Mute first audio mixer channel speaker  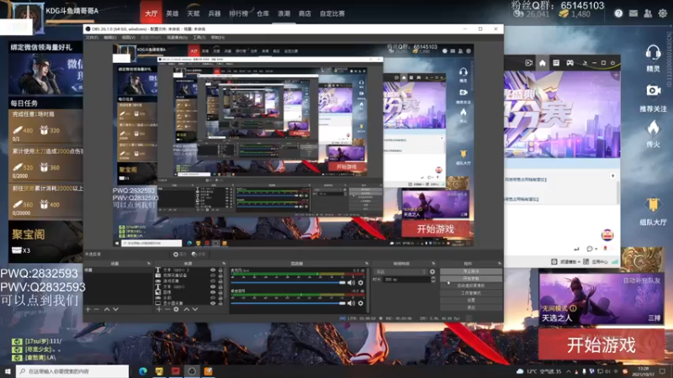(x=351, y=282)
